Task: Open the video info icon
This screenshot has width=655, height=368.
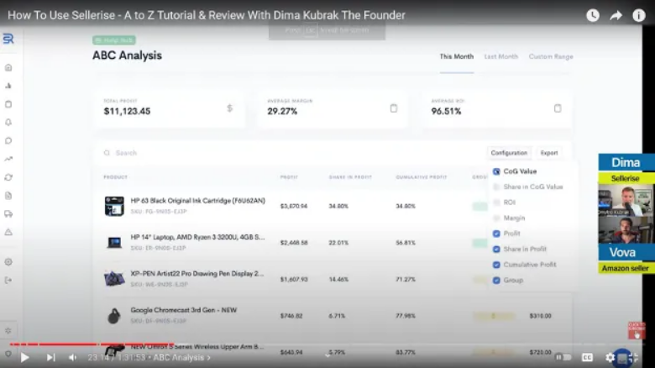Action: click(639, 15)
